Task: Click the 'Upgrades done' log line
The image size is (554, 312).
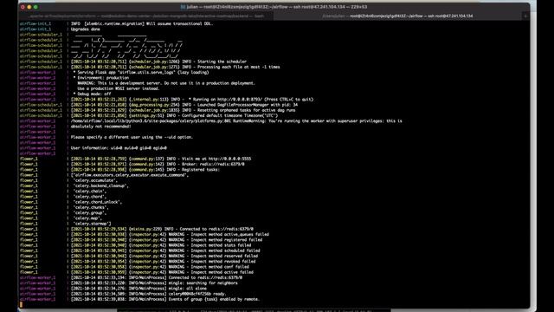Action: pos(86,29)
